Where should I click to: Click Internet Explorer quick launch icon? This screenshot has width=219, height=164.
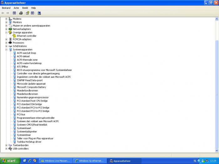click(30, 161)
